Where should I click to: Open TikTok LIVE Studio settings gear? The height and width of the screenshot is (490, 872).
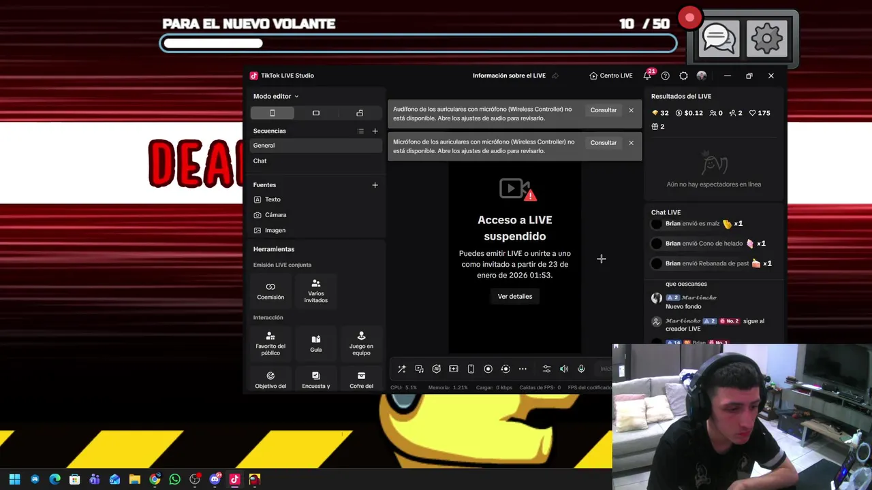click(683, 76)
